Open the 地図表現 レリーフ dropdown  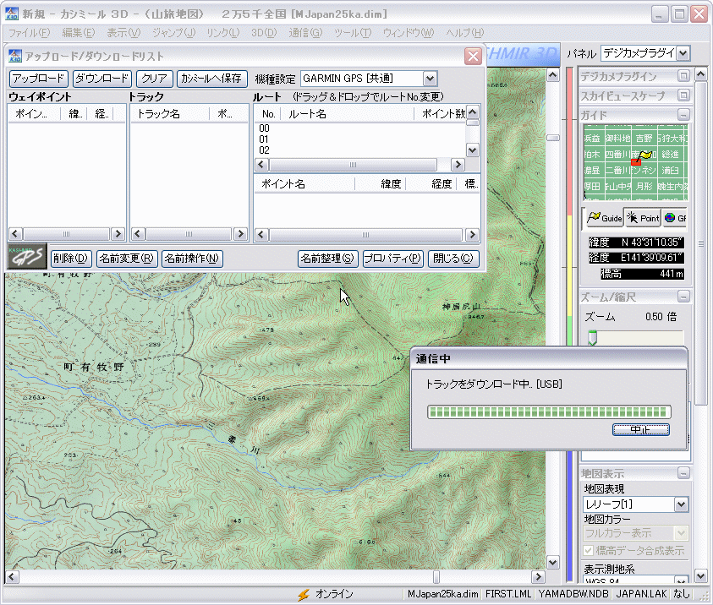(x=681, y=504)
